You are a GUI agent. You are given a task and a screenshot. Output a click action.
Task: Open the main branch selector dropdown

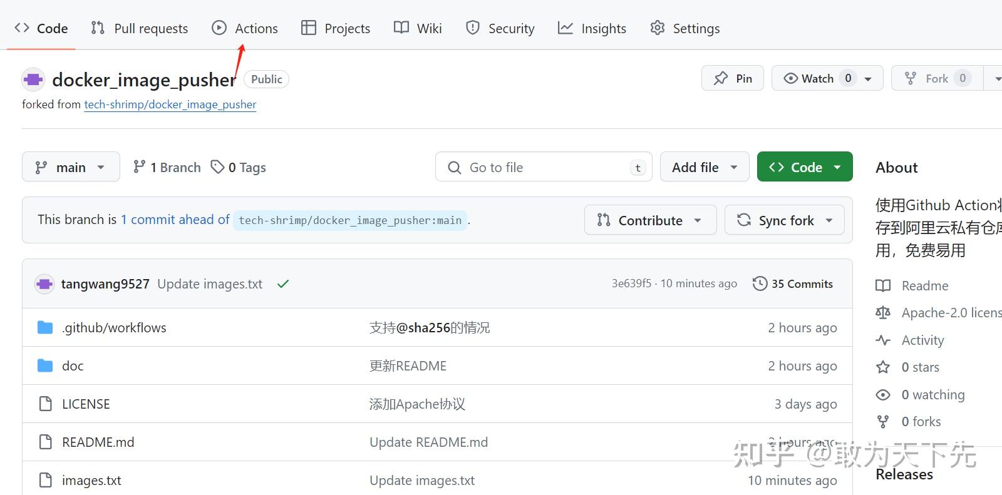(x=71, y=167)
